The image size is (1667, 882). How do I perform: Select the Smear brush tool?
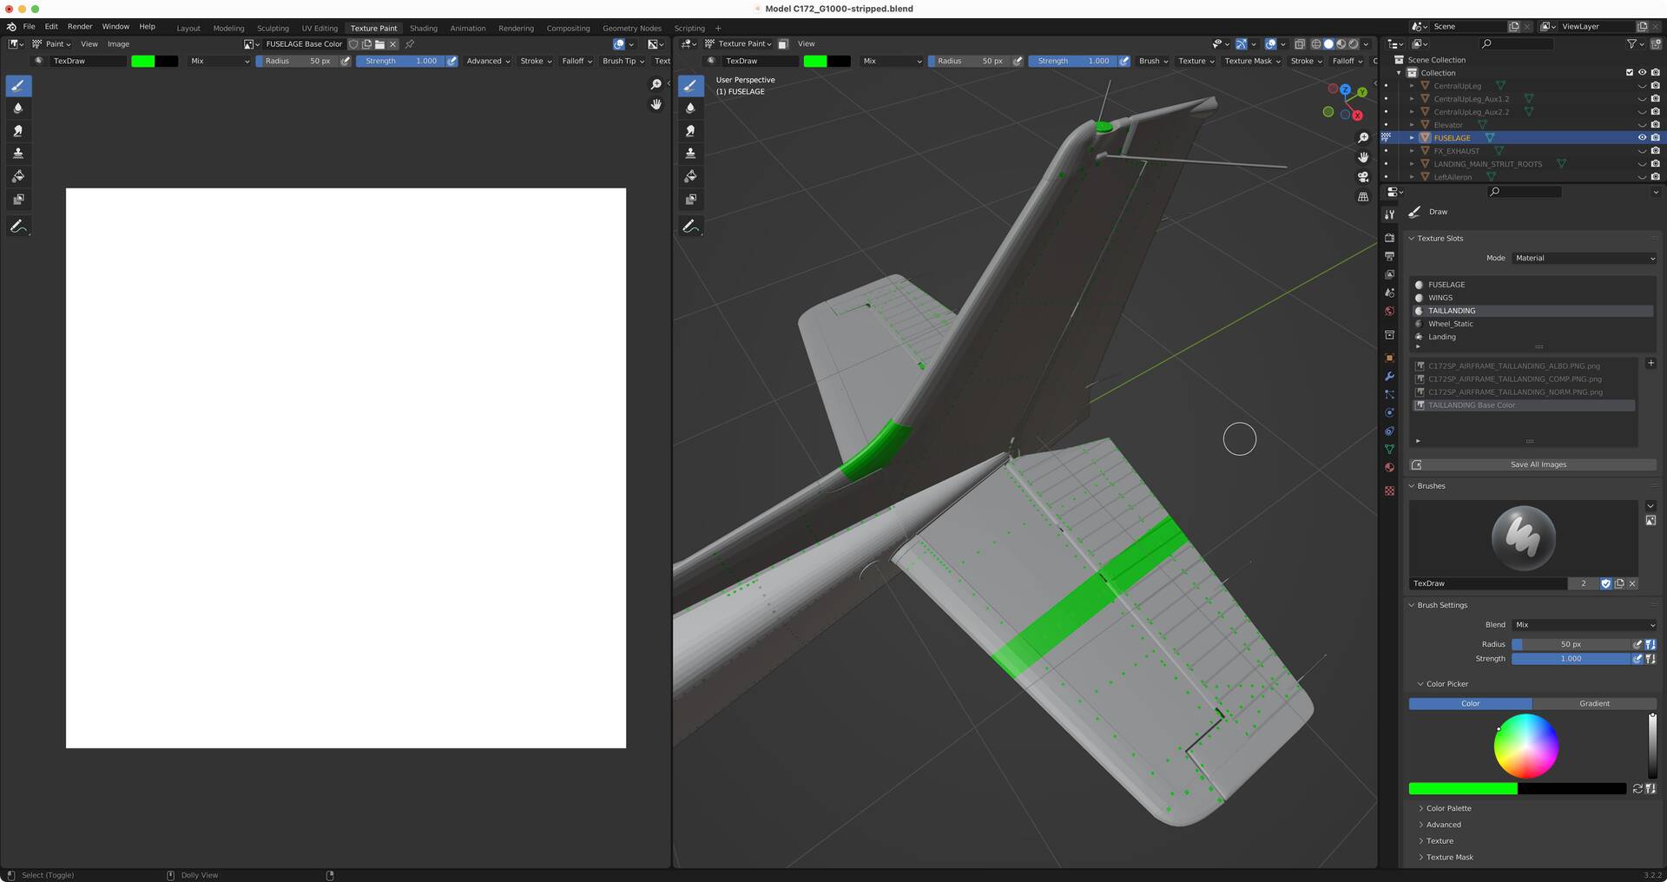point(18,130)
